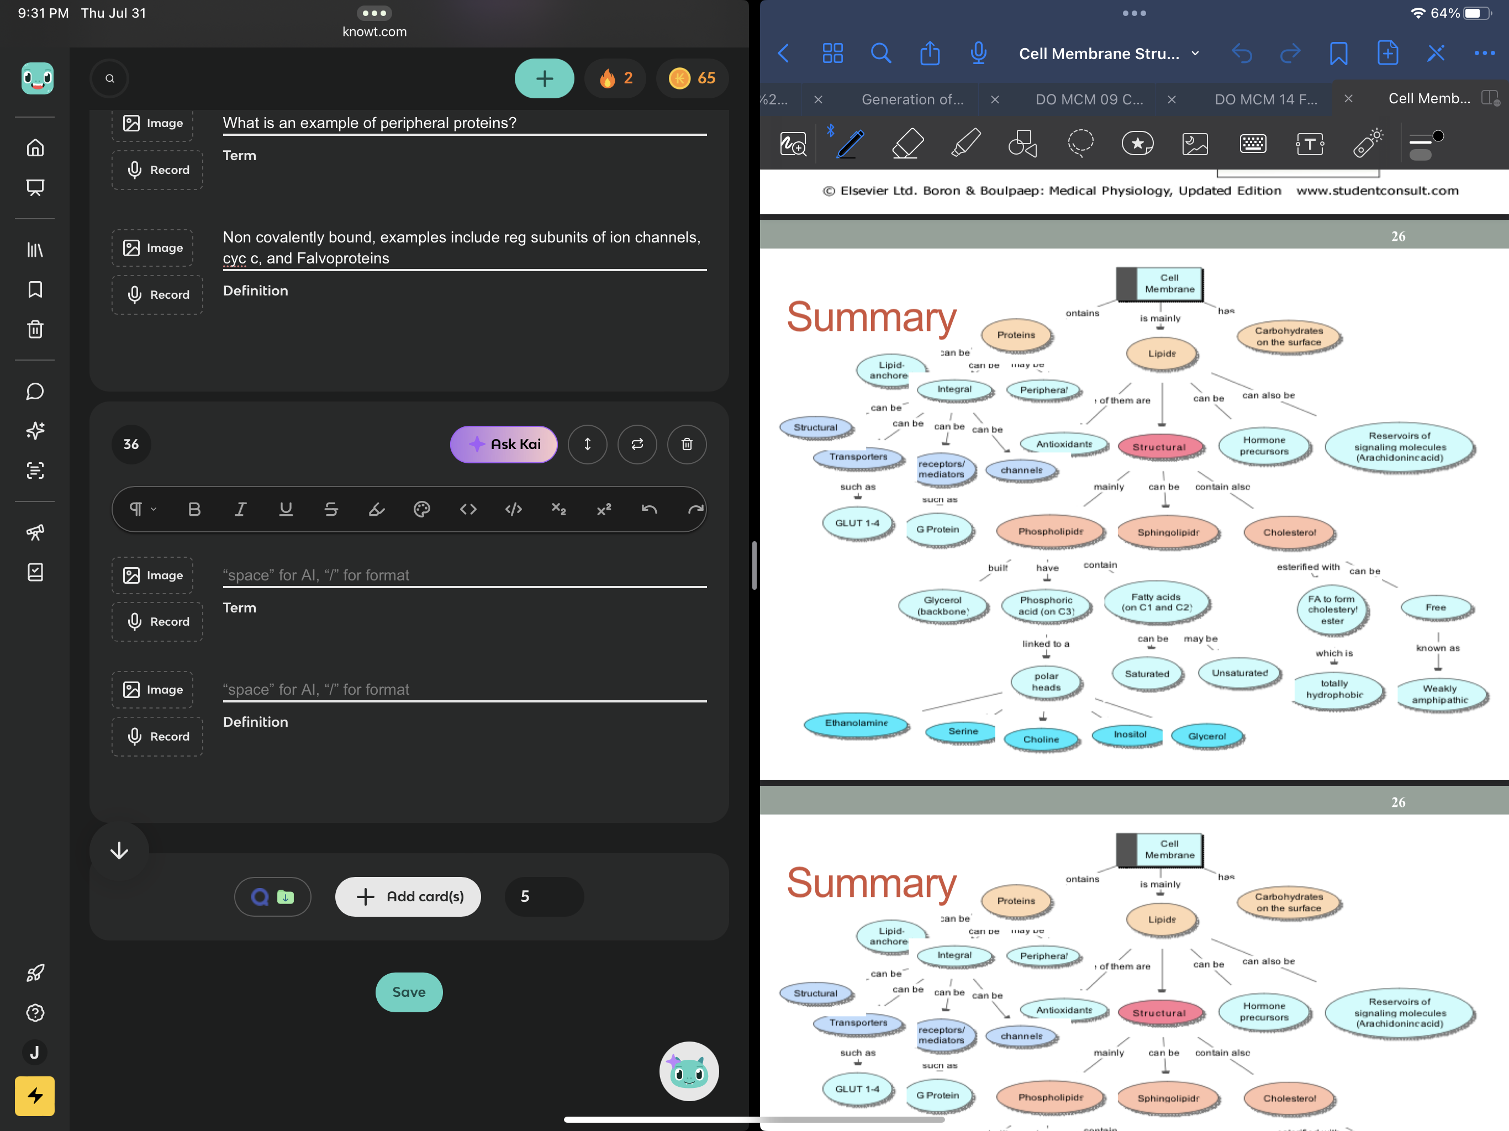1509x1131 pixels.
Task: Click the scroll down arrow button
Action: [119, 850]
